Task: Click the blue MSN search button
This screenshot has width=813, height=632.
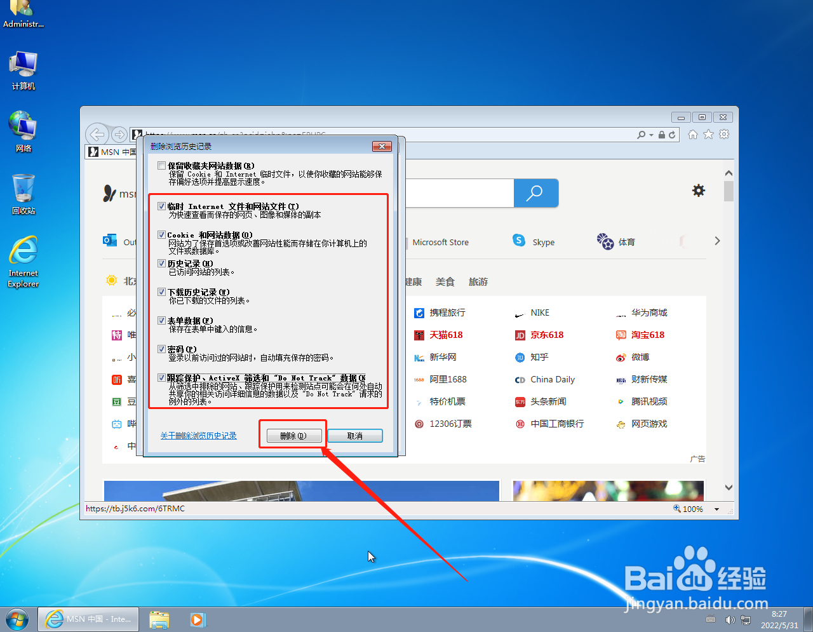Action: coord(535,192)
